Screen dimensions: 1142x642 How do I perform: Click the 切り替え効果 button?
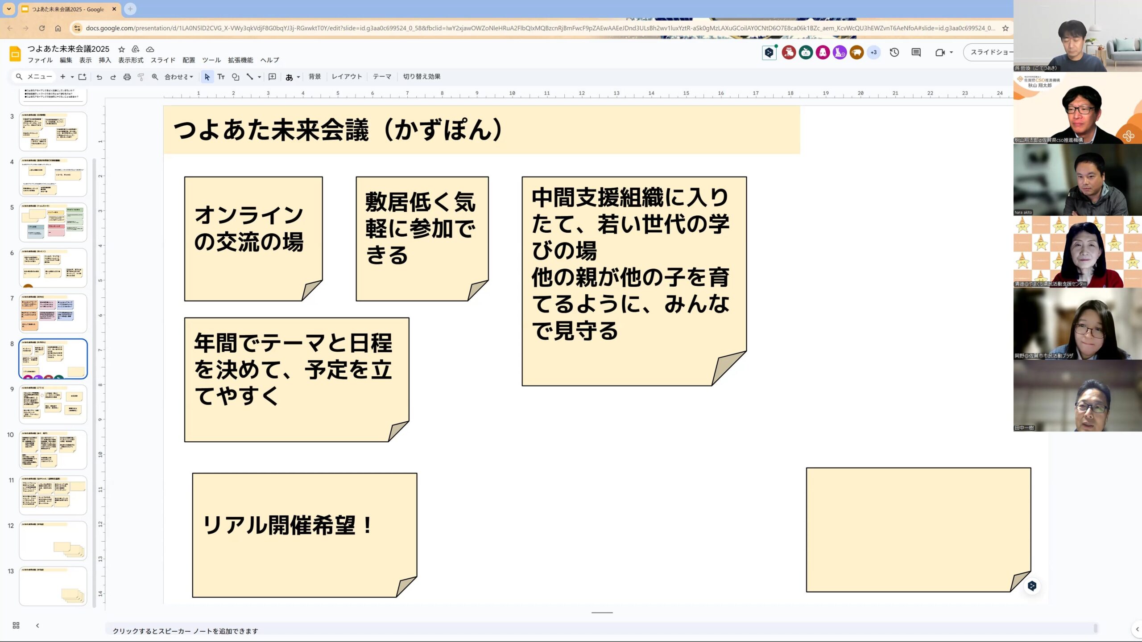tap(422, 77)
